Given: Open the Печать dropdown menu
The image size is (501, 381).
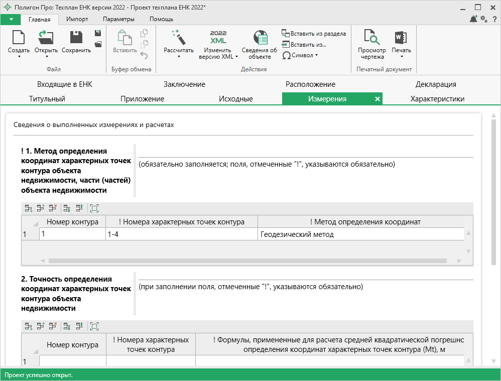Looking at the screenshot, I should pyautogui.click(x=401, y=57).
